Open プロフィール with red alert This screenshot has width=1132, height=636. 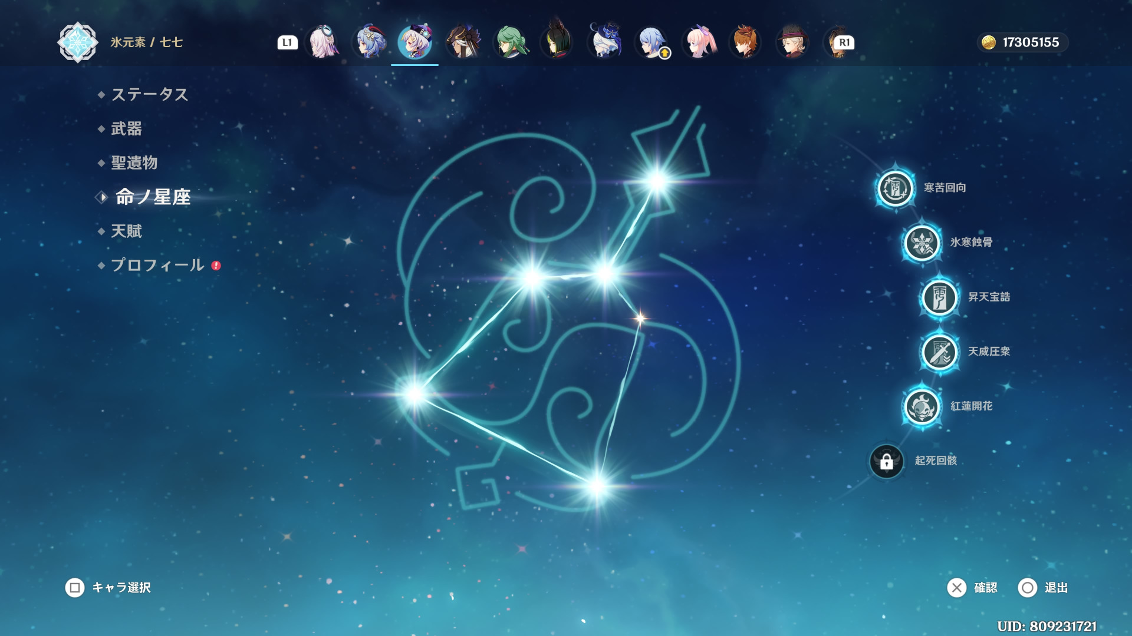coord(158,265)
